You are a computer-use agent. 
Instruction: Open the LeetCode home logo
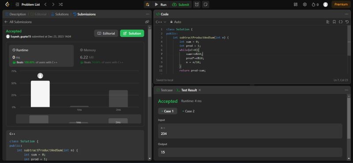point(7,4)
